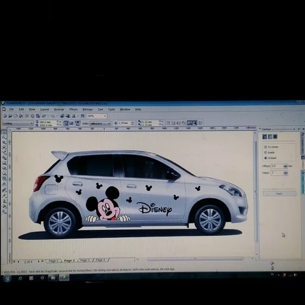Open the File menu
The height and width of the screenshot is (305, 305).
11,109
